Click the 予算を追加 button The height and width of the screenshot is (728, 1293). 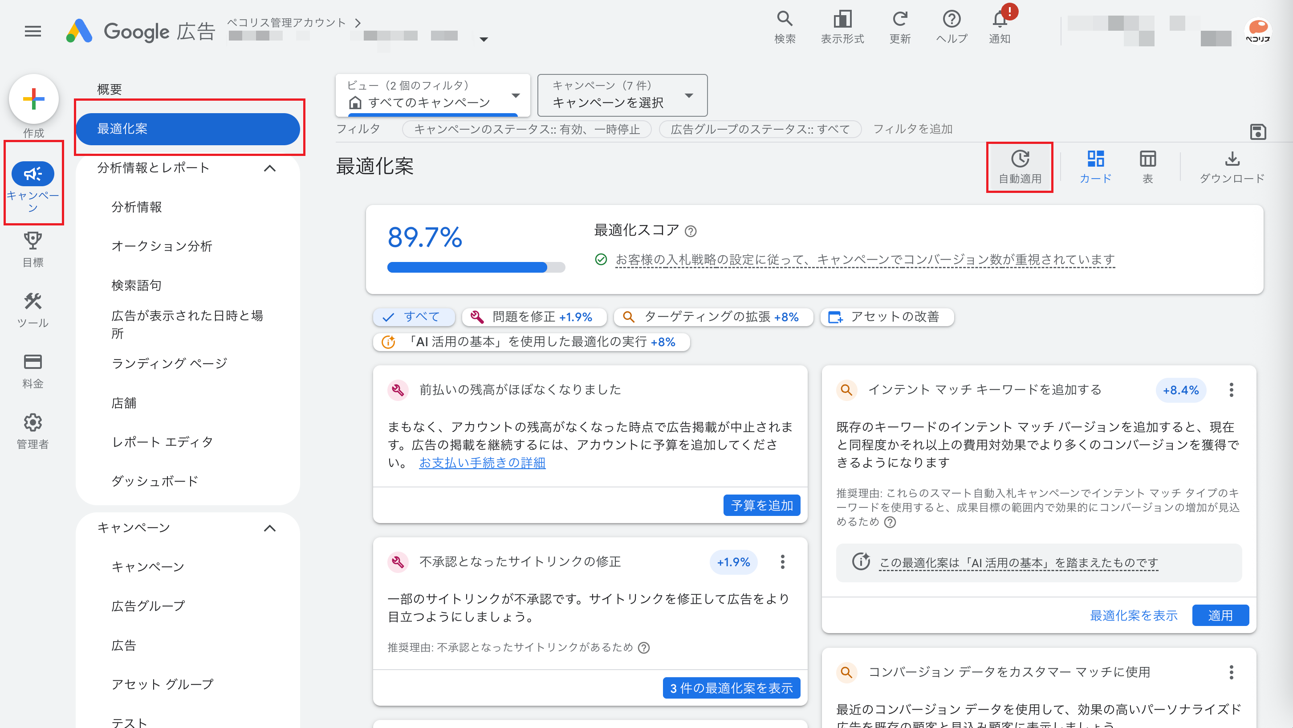pyautogui.click(x=761, y=505)
